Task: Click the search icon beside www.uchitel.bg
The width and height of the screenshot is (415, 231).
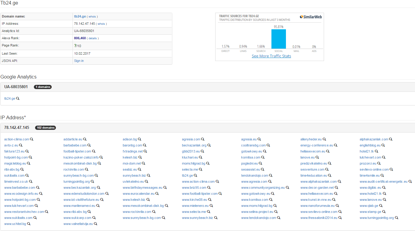Action: pyautogui.click(x=29, y=224)
